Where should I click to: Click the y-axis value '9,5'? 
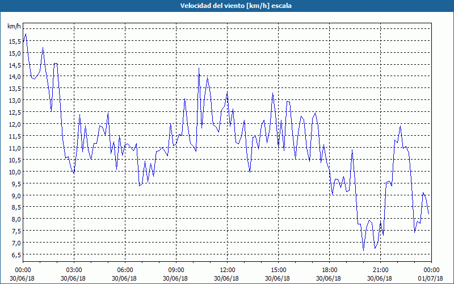pos(16,183)
